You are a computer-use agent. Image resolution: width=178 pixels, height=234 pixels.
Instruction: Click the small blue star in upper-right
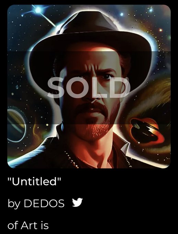click(x=151, y=10)
